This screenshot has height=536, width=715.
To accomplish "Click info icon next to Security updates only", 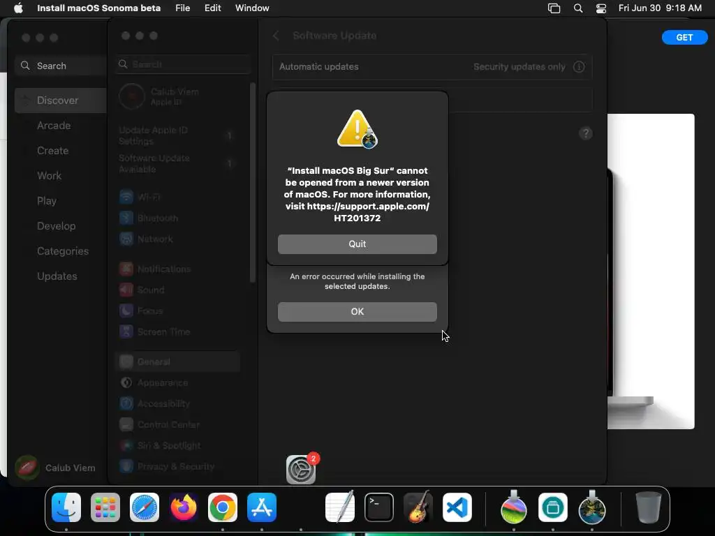I will (579, 66).
